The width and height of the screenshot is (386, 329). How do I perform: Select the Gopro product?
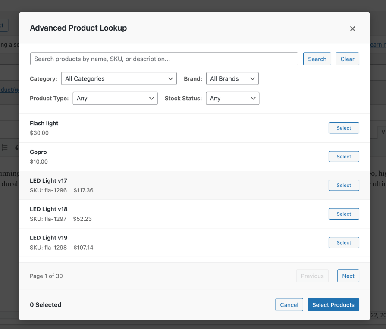pyautogui.click(x=344, y=157)
